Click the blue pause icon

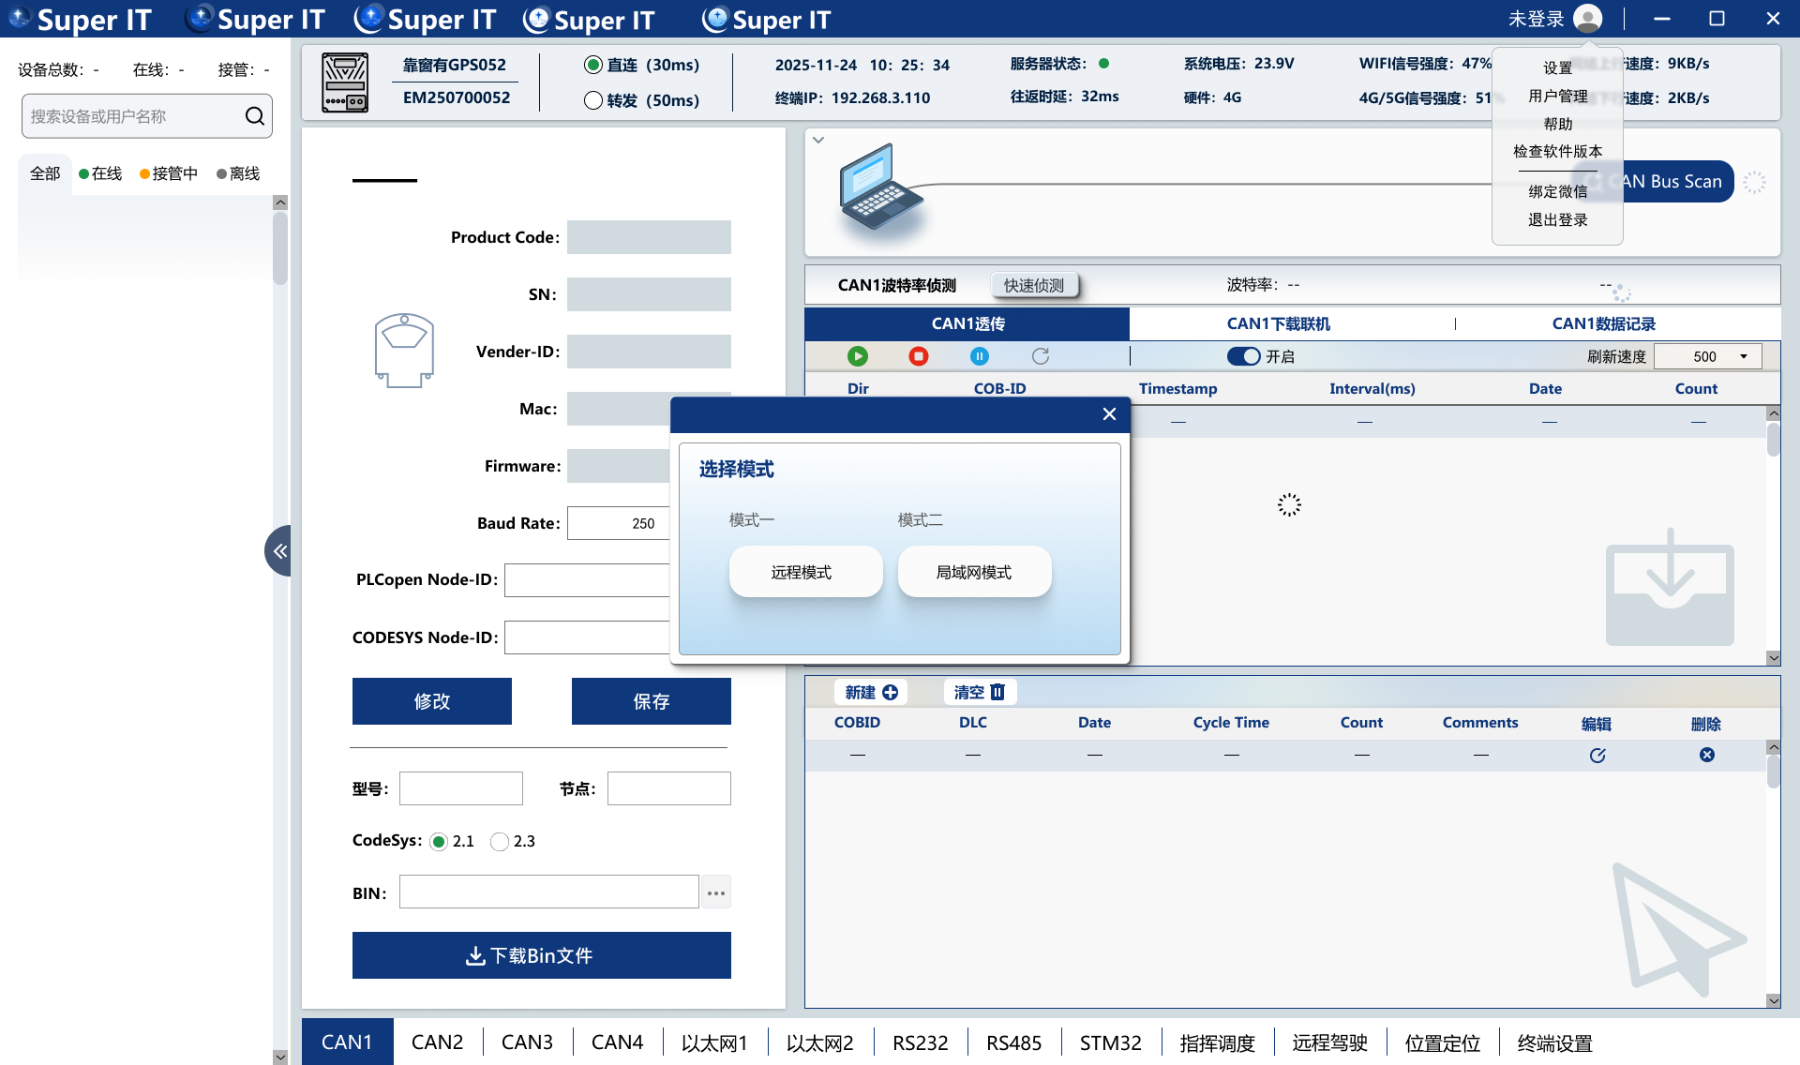[980, 356]
